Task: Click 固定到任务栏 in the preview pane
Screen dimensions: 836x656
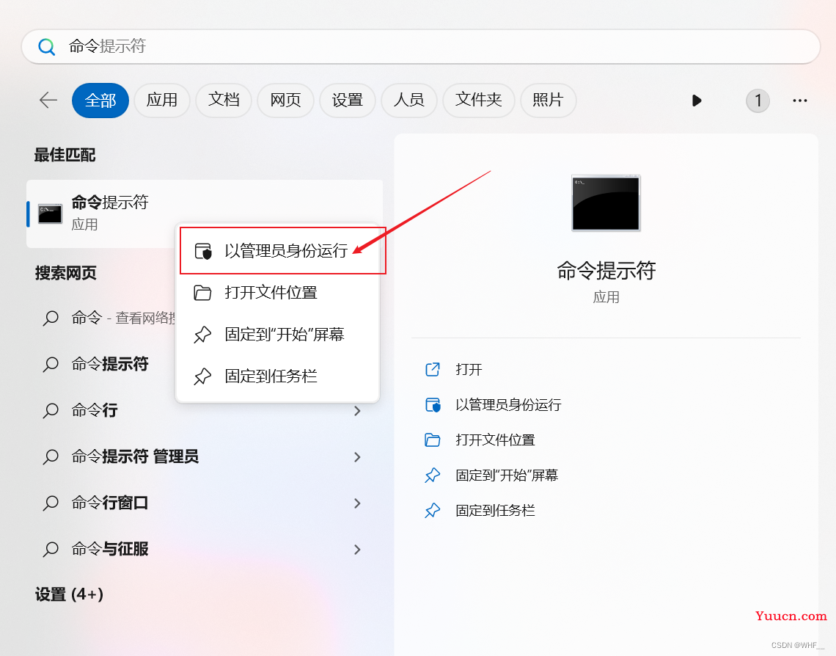Action: click(x=495, y=511)
